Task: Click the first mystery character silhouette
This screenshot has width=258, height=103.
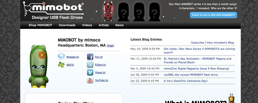Action: click(123, 12)
